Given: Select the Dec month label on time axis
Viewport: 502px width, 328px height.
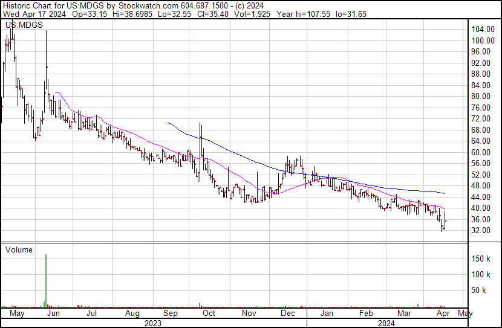Looking at the screenshot, I should click(x=288, y=314).
